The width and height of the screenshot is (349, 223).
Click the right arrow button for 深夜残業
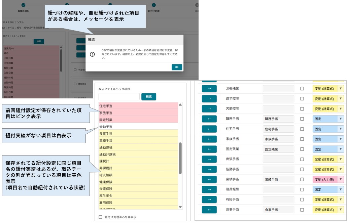point(209,89)
